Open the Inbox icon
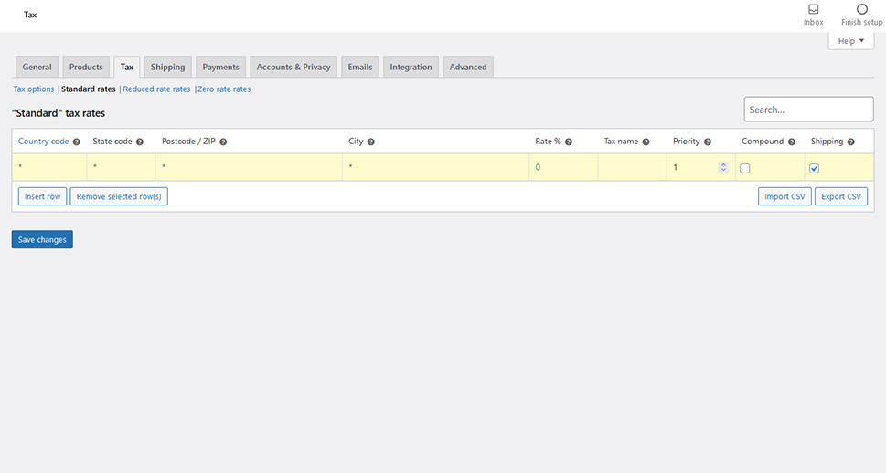The height and width of the screenshot is (473, 886). point(813,10)
